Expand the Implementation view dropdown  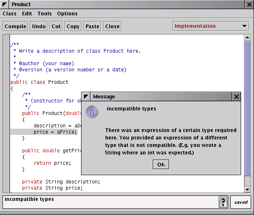click(x=244, y=26)
